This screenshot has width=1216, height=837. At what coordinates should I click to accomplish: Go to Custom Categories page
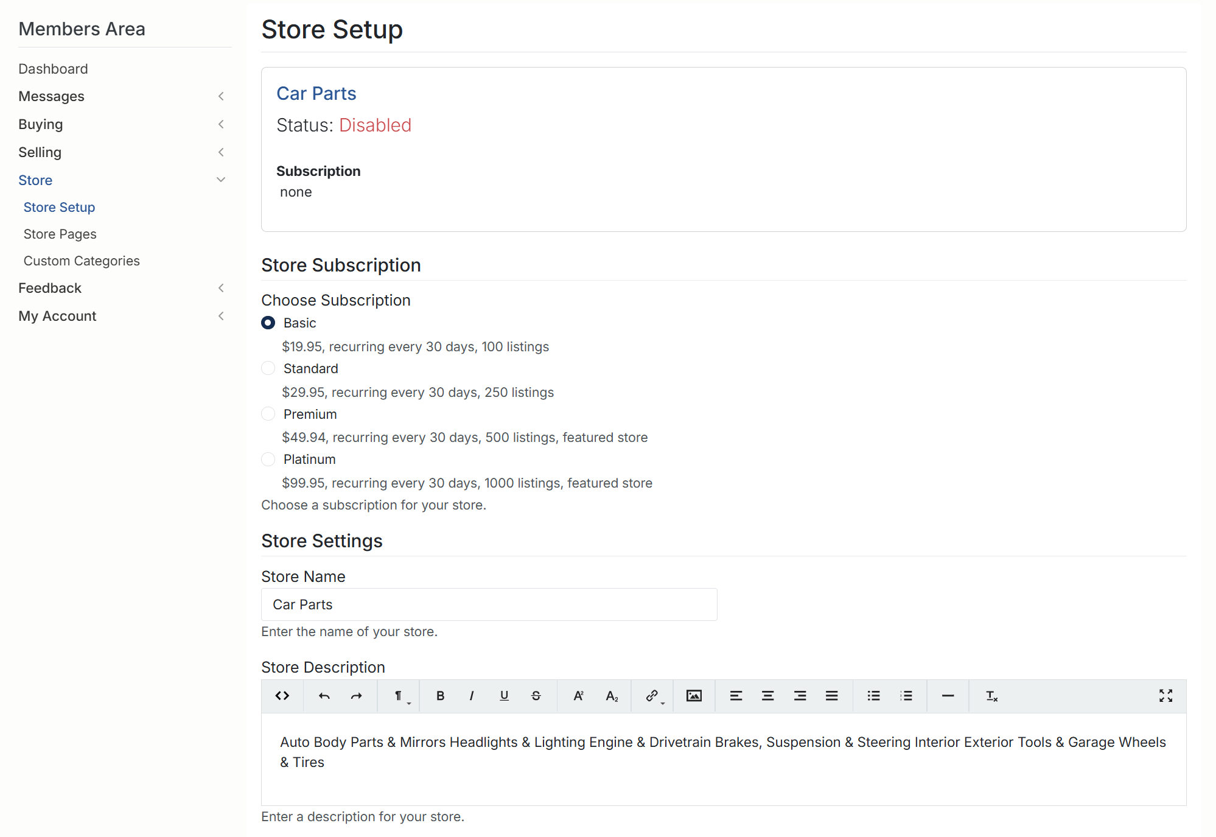click(x=82, y=261)
